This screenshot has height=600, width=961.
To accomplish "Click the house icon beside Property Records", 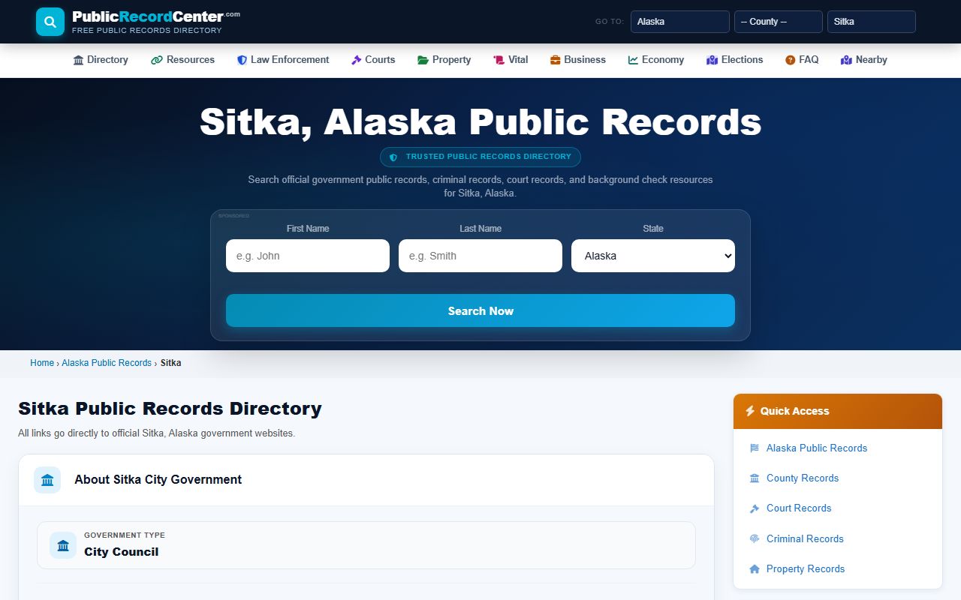I will pos(755,569).
